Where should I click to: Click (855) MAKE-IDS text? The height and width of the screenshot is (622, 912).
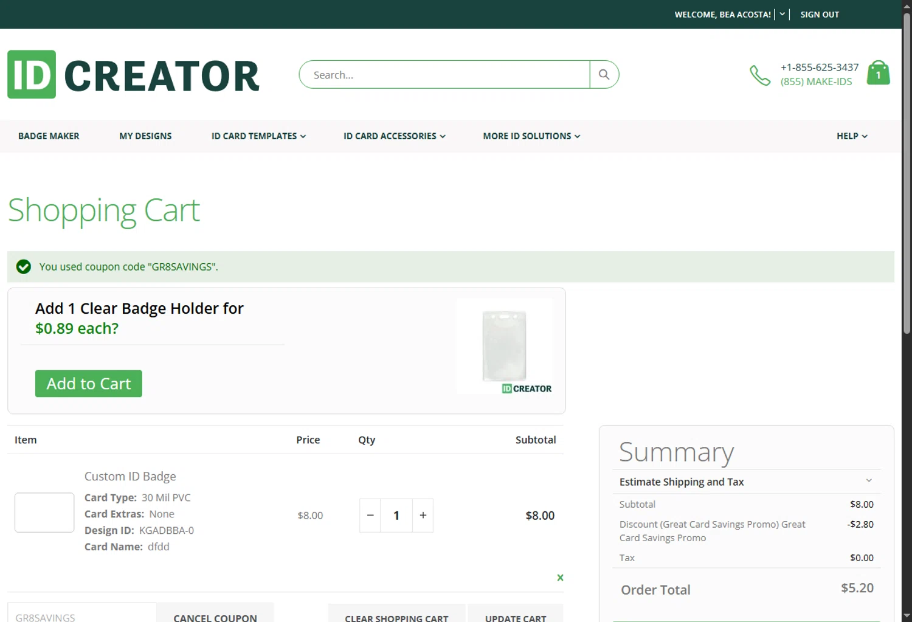[x=817, y=81]
